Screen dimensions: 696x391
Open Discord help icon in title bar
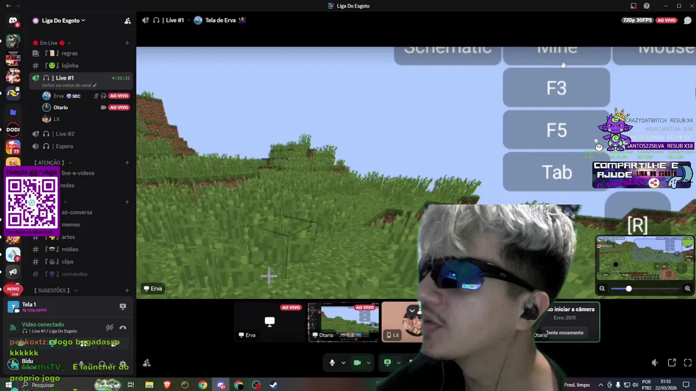tap(647, 6)
